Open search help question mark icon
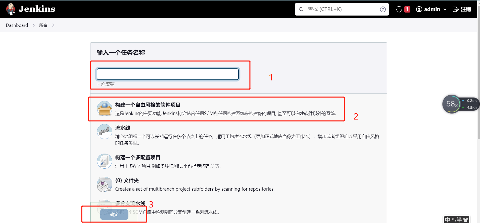480x223 pixels. (x=383, y=9)
